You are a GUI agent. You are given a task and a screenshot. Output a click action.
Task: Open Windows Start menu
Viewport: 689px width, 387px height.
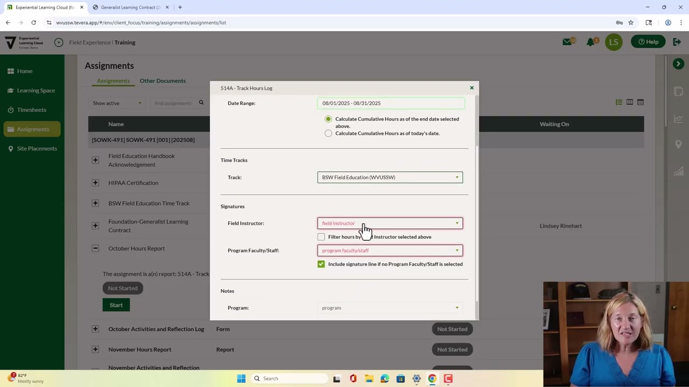241,378
